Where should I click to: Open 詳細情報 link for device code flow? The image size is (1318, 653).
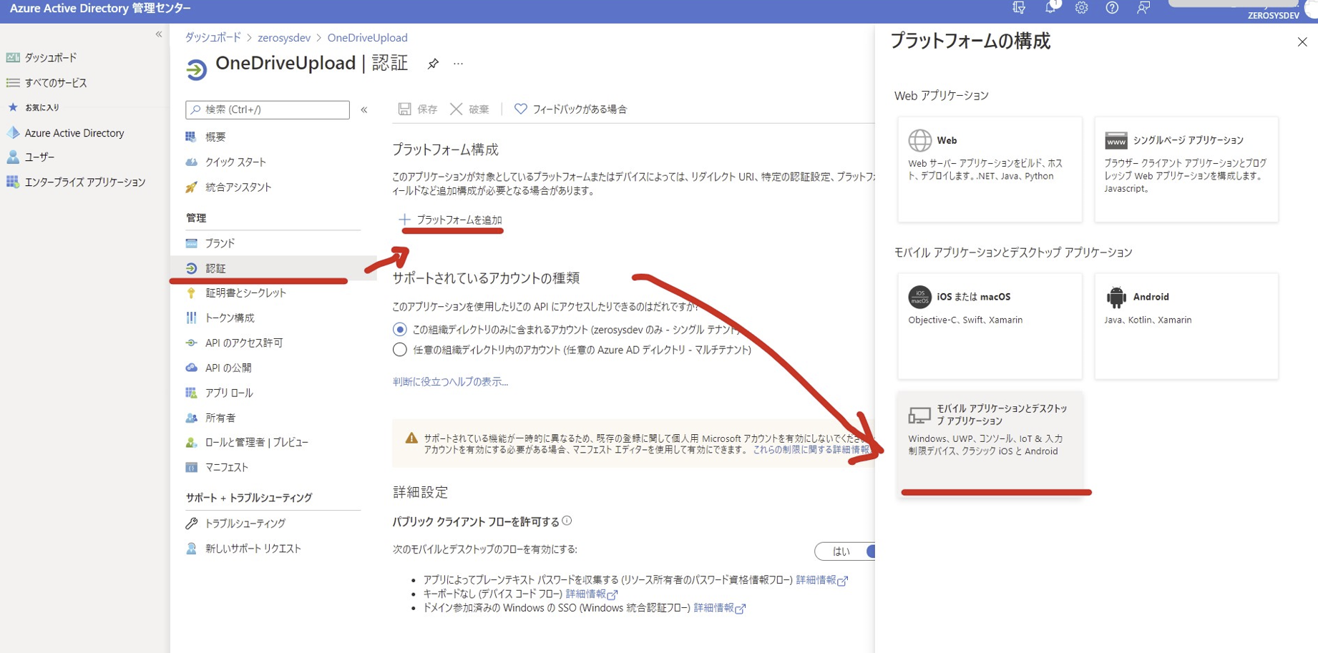[x=591, y=594]
